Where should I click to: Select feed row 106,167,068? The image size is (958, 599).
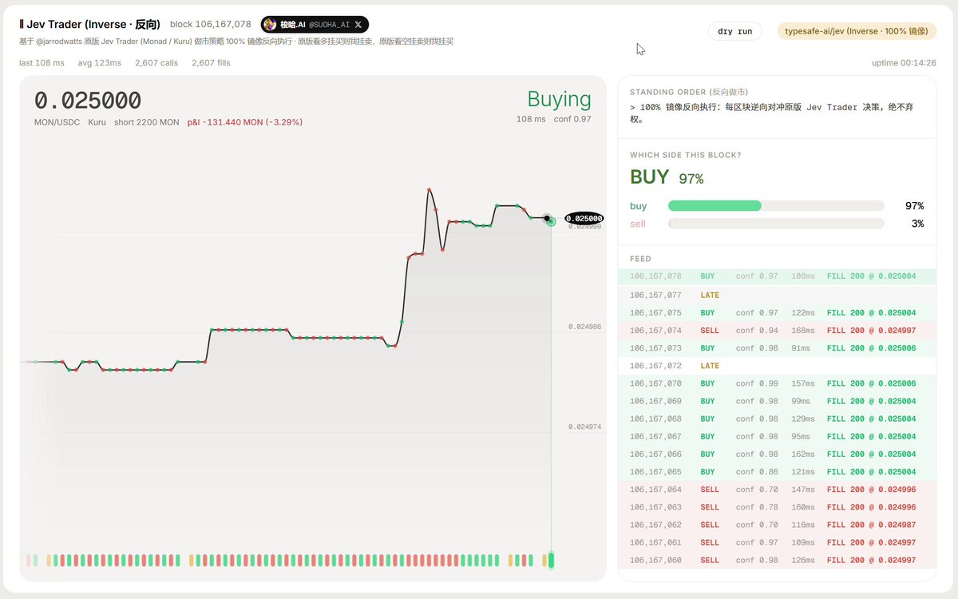(777, 419)
